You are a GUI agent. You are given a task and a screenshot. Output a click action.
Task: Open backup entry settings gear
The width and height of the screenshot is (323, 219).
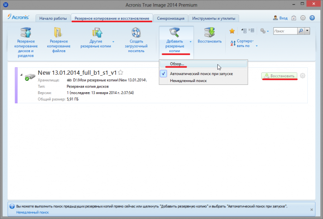tap(302, 76)
